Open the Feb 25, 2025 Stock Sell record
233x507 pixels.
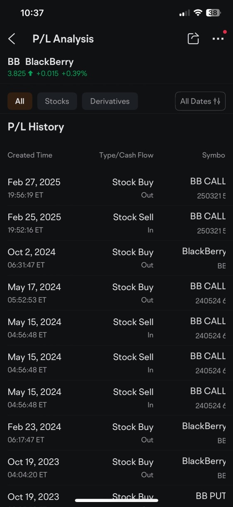click(116, 223)
